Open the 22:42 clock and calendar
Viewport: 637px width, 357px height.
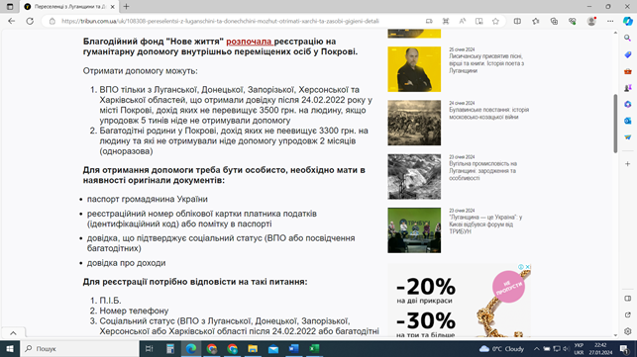click(x=600, y=348)
